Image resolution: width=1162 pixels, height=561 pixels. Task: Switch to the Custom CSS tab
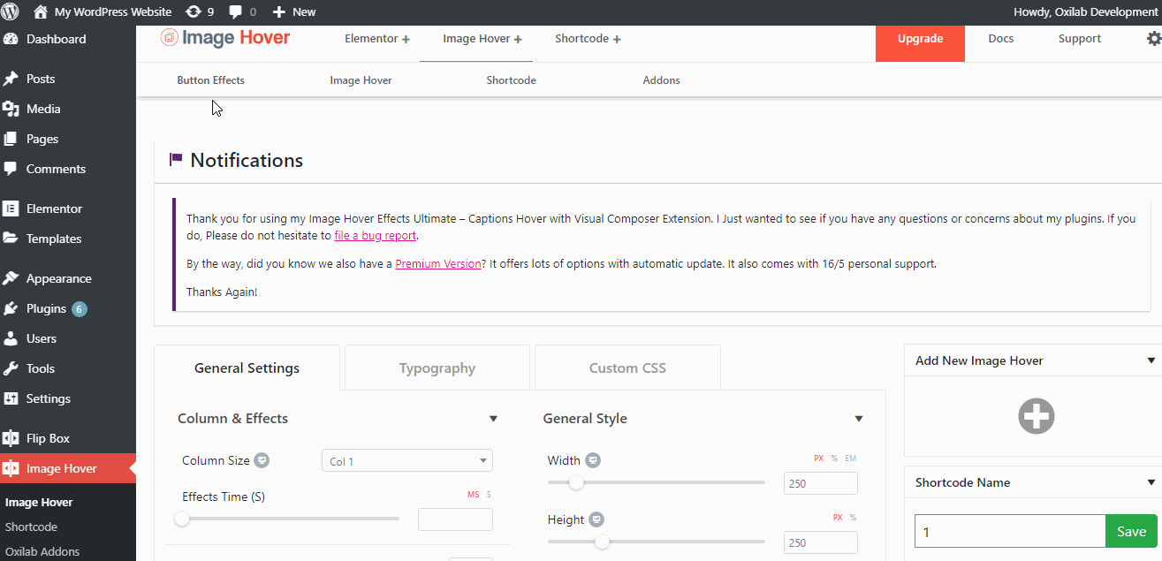(x=627, y=368)
